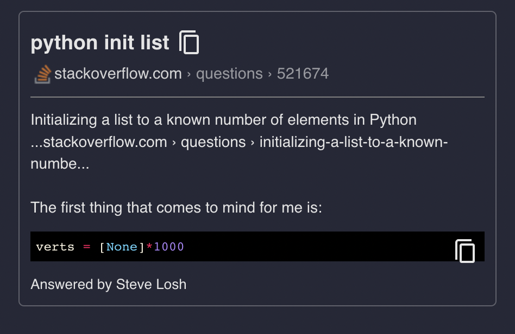Click the truncated 'numbe...' URL text
Viewport: 515px width, 334px height.
[60, 164]
